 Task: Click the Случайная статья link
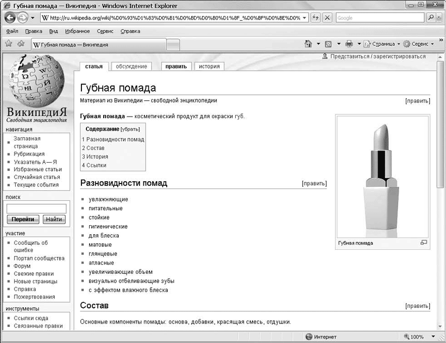tap(37, 177)
